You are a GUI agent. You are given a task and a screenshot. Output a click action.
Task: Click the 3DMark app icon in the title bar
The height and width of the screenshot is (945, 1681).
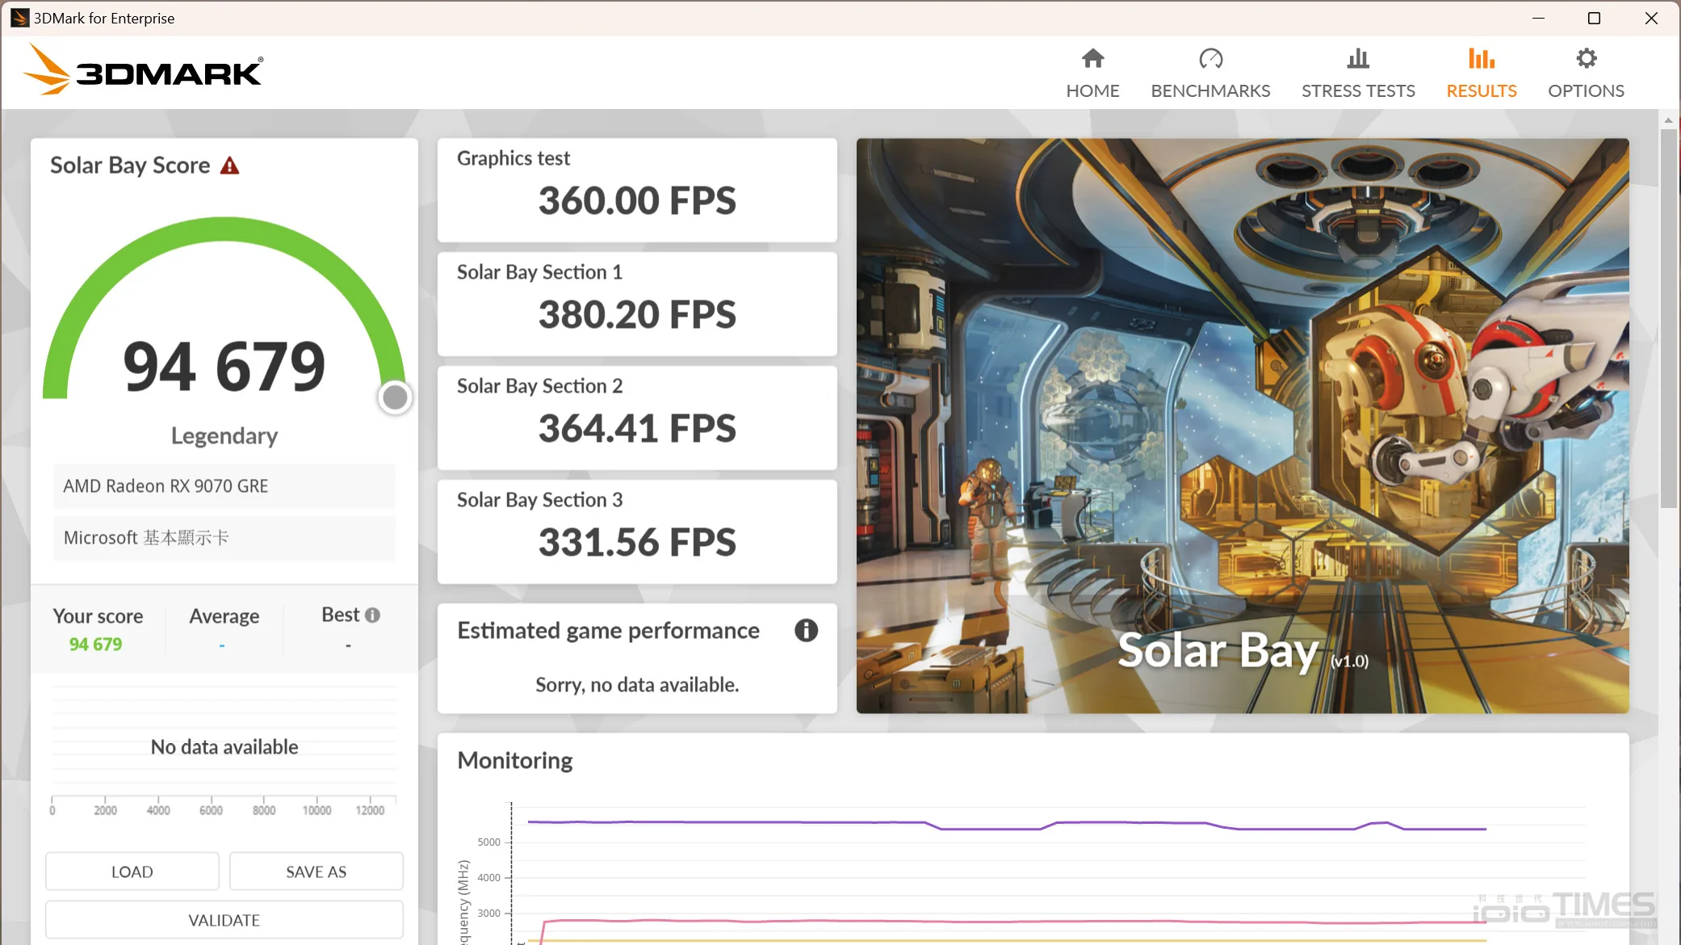click(19, 18)
